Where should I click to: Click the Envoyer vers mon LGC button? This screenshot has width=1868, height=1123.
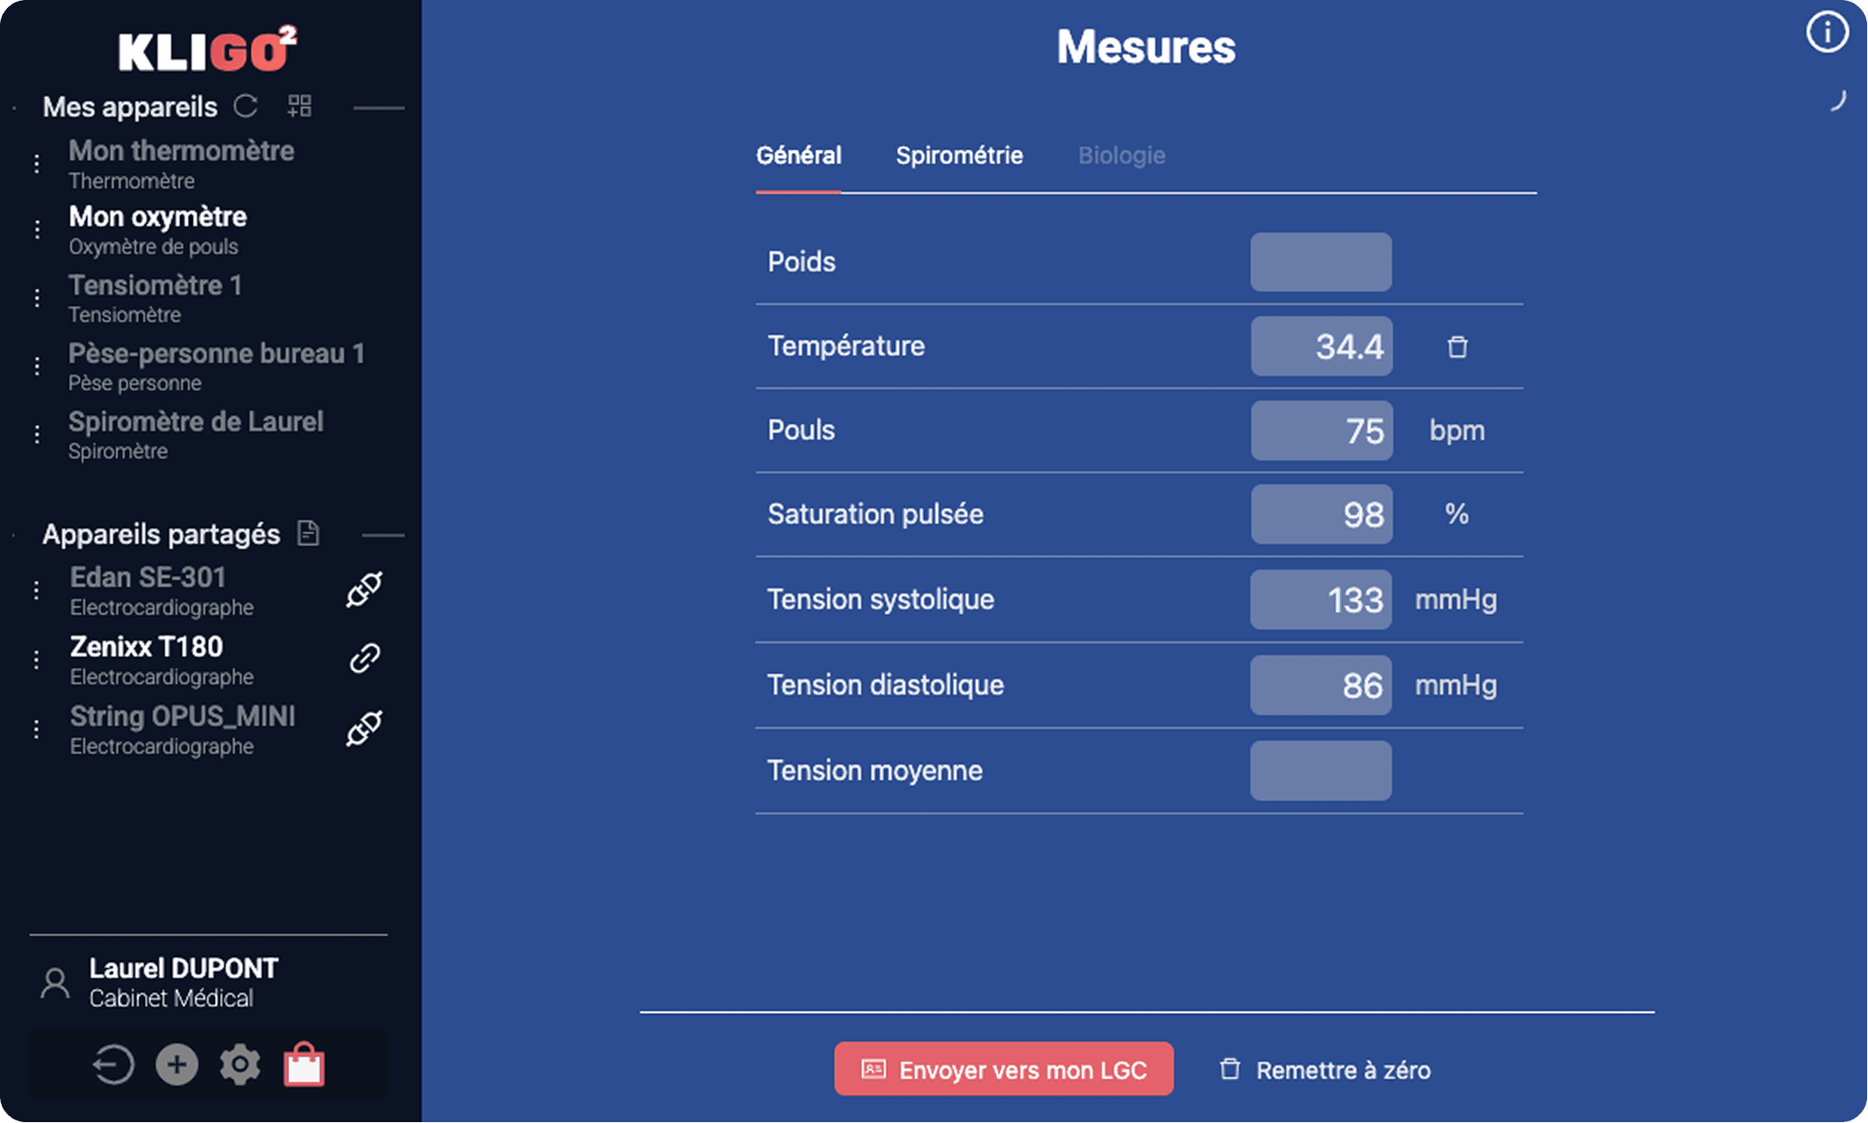[x=1003, y=1069]
